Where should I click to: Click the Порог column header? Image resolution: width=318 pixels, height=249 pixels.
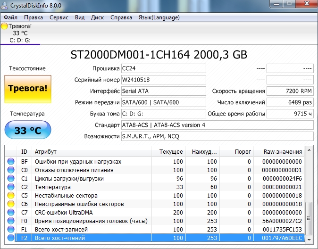pos(237,152)
